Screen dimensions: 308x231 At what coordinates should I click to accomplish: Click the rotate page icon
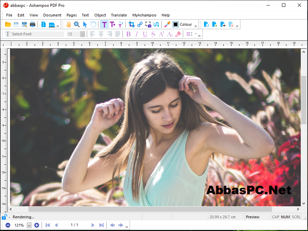tap(206, 24)
